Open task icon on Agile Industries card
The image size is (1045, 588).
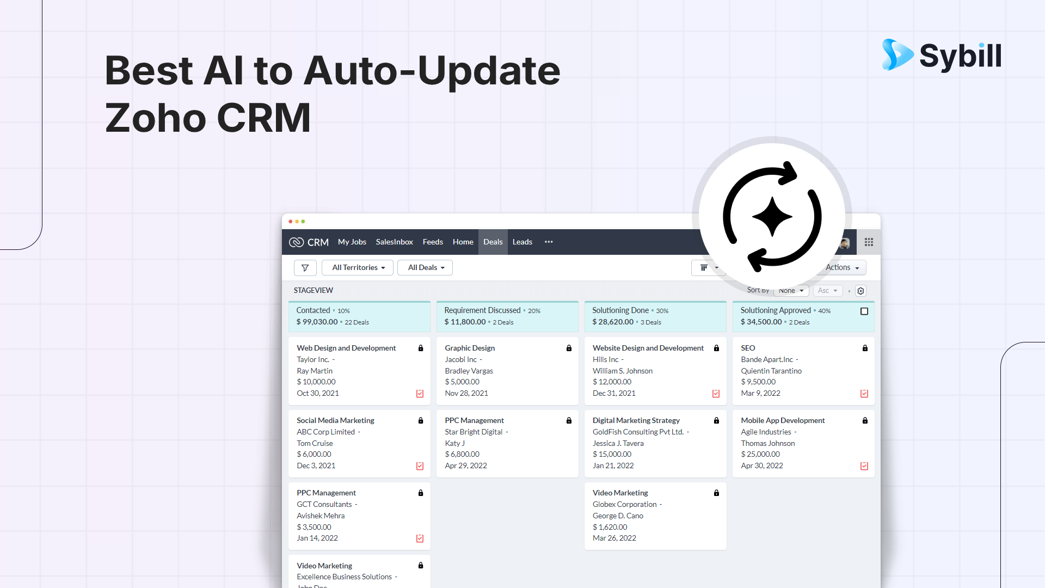click(864, 466)
